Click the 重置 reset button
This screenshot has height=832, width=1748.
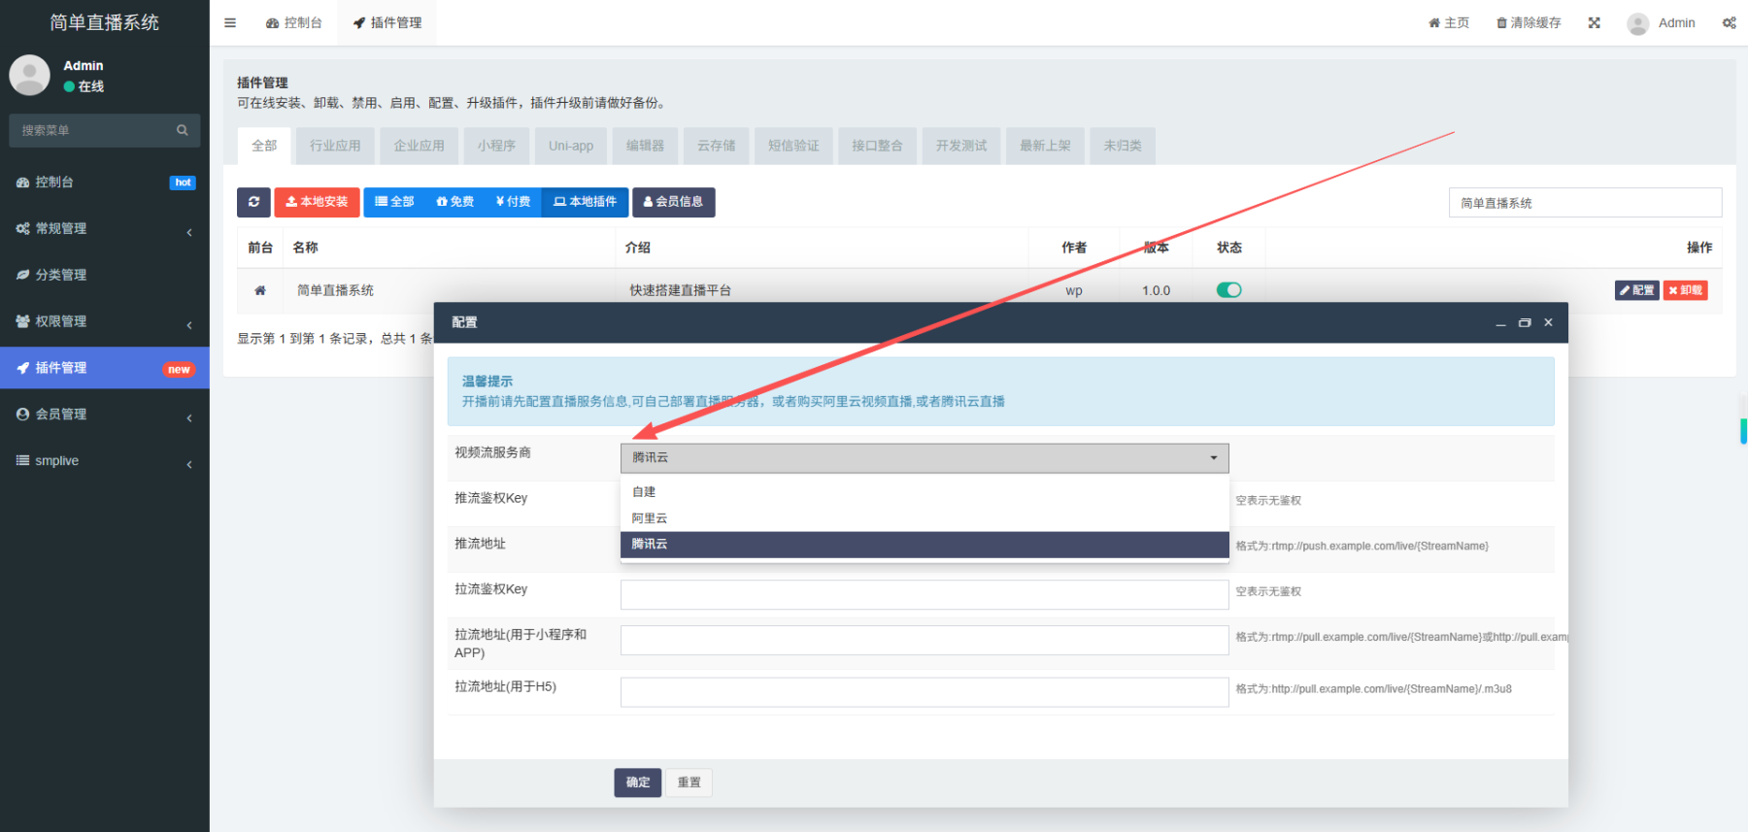(x=689, y=782)
